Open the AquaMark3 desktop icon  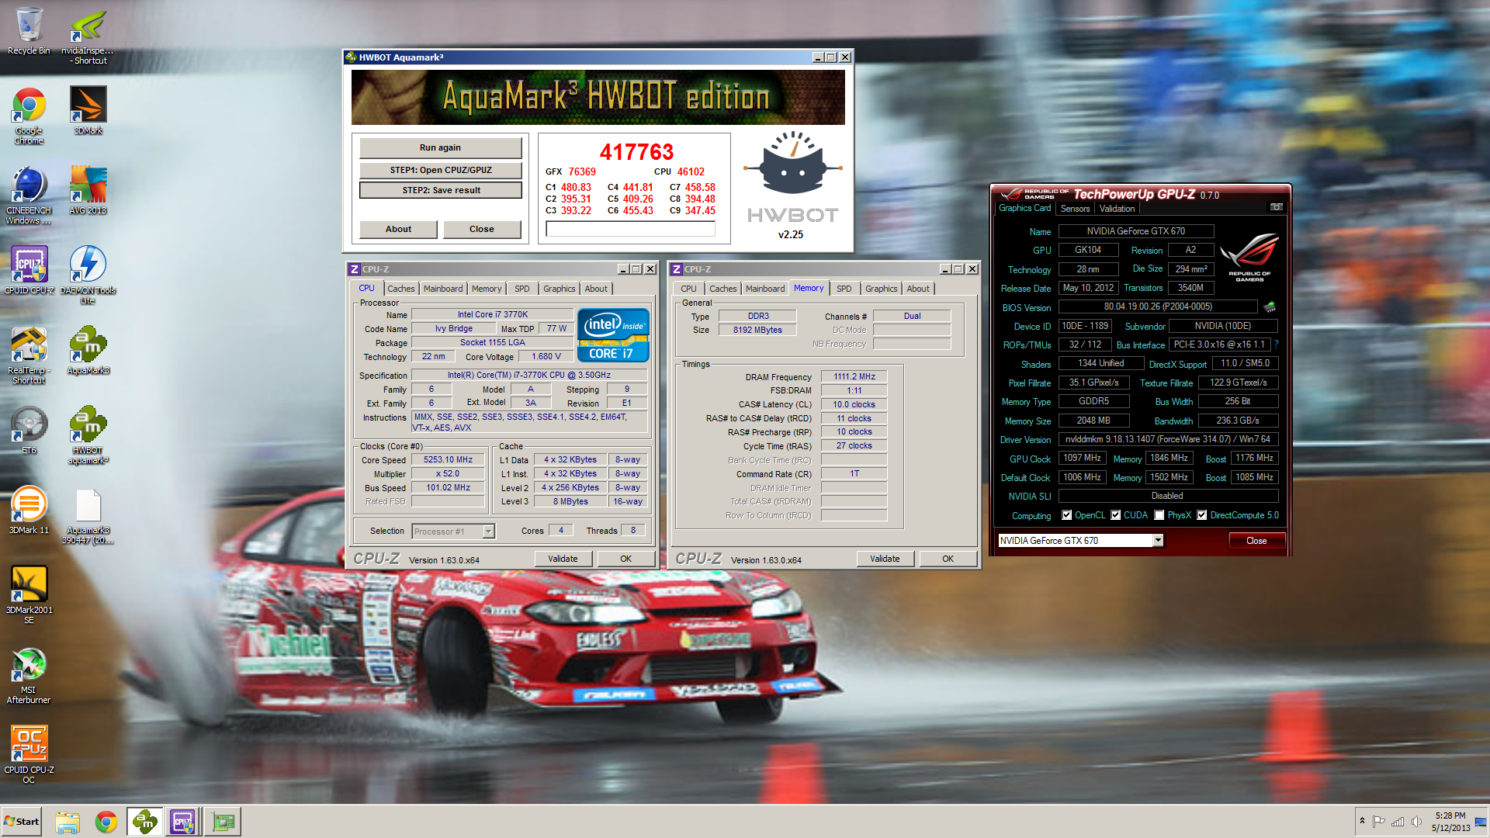[x=88, y=351]
